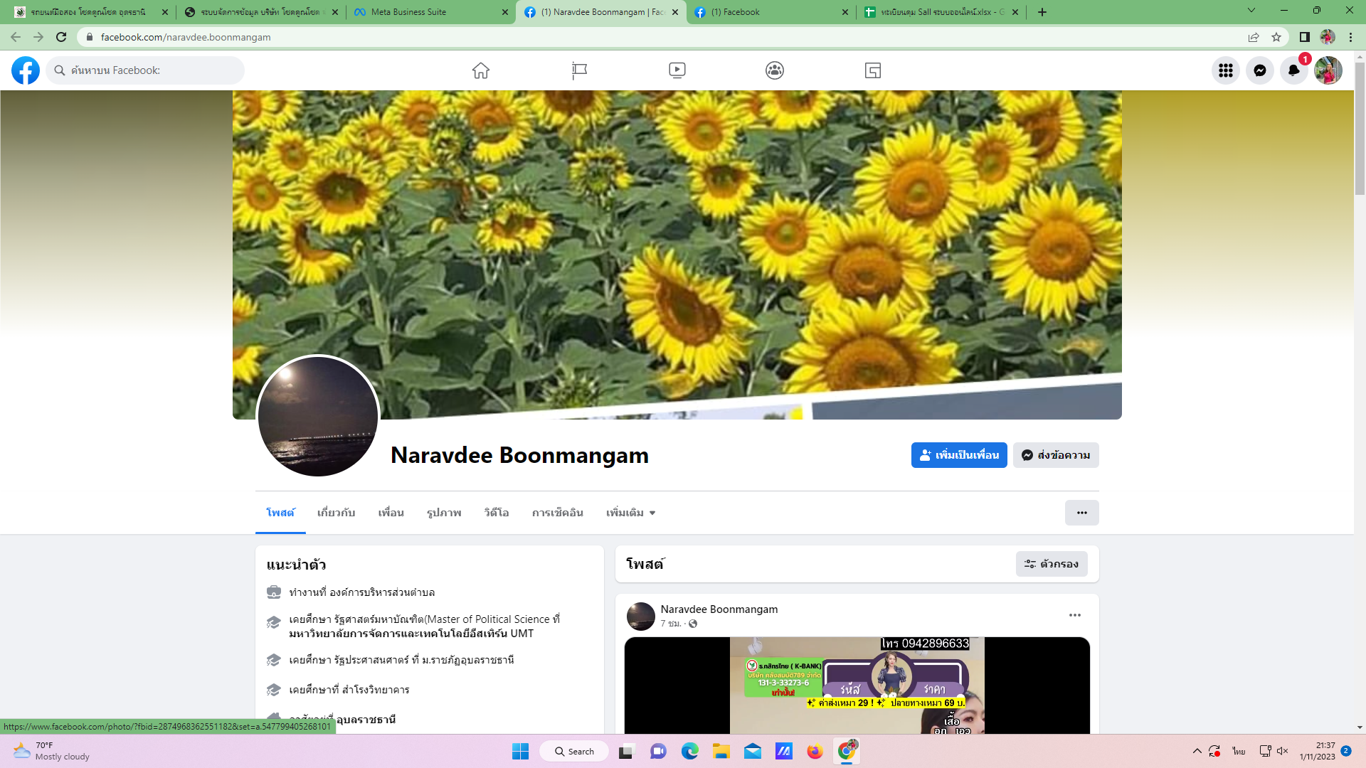
Task: Open the nine-dot Facebook menu
Action: (1225, 70)
